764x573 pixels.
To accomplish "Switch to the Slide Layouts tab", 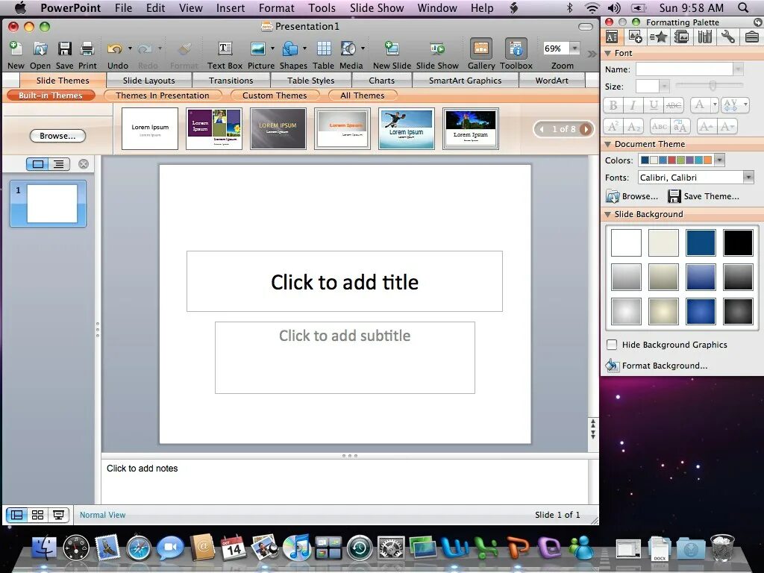I will click(x=148, y=81).
